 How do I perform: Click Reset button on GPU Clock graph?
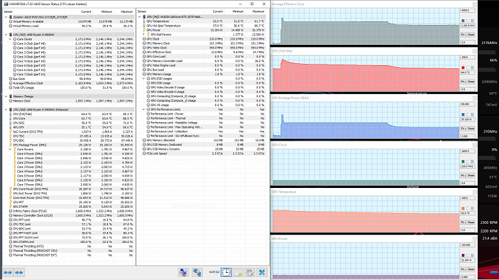471,175
